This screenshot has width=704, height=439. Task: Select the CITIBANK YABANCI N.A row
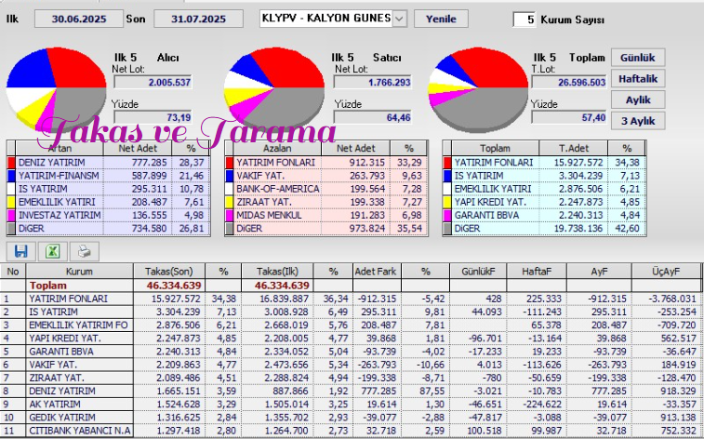[351, 431]
